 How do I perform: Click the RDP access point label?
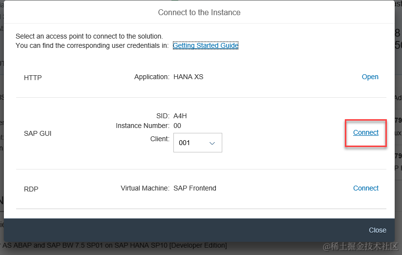coord(31,189)
